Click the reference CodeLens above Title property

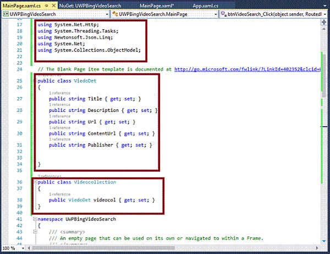click(x=60, y=93)
